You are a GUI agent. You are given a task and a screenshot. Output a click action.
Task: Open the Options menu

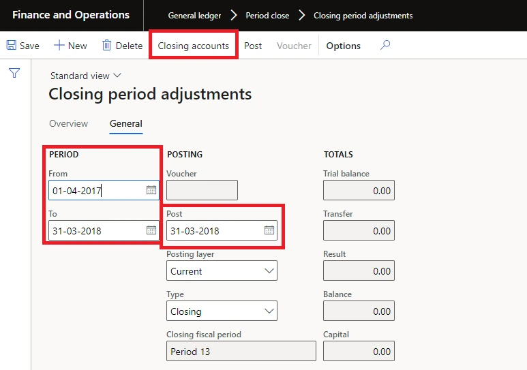click(343, 46)
